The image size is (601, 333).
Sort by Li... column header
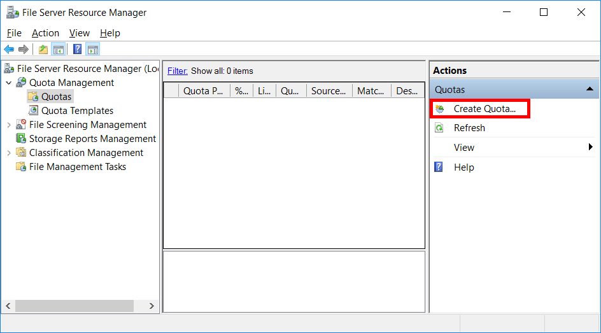(264, 91)
